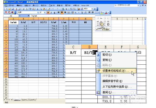This screenshot has width=156, height=108.
Task: Click the Insert Hyperlink globe icon
Action: click(x=63, y=9)
